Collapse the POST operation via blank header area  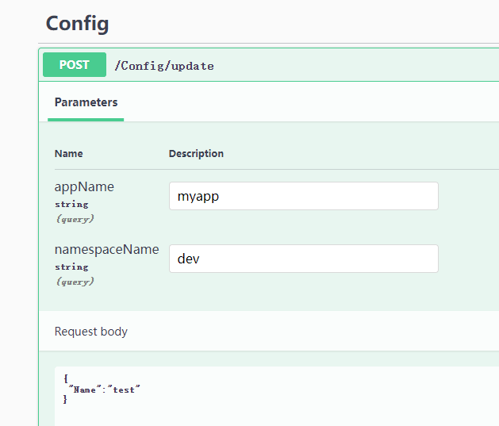357,66
